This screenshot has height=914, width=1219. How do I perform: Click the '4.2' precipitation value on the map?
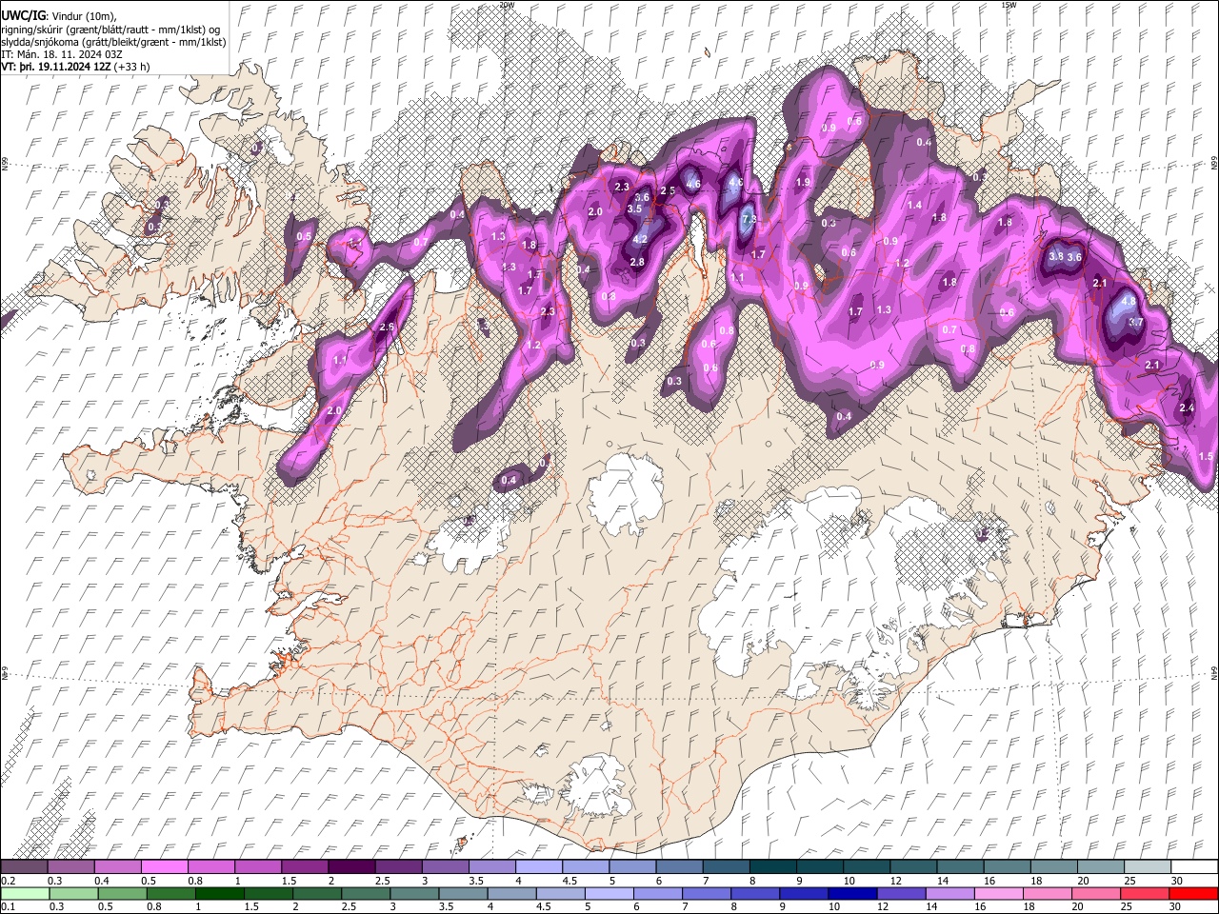pos(640,239)
